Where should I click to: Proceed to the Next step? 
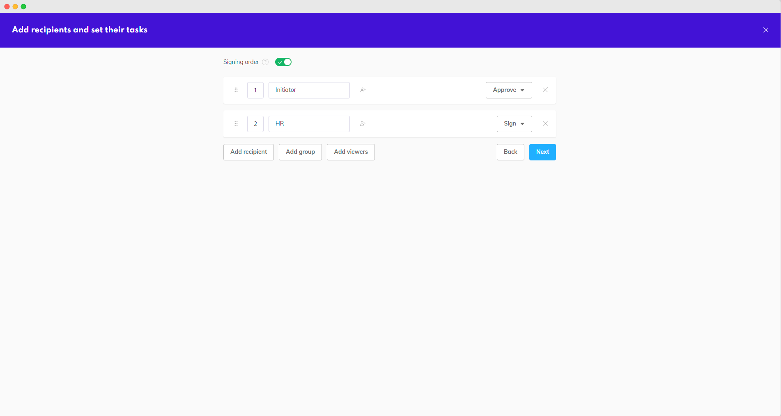pyautogui.click(x=542, y=152)
